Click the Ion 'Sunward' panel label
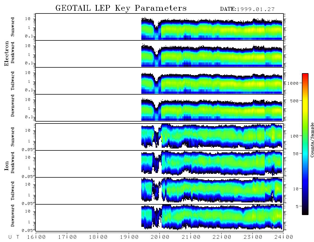 (x=13, y=137)
